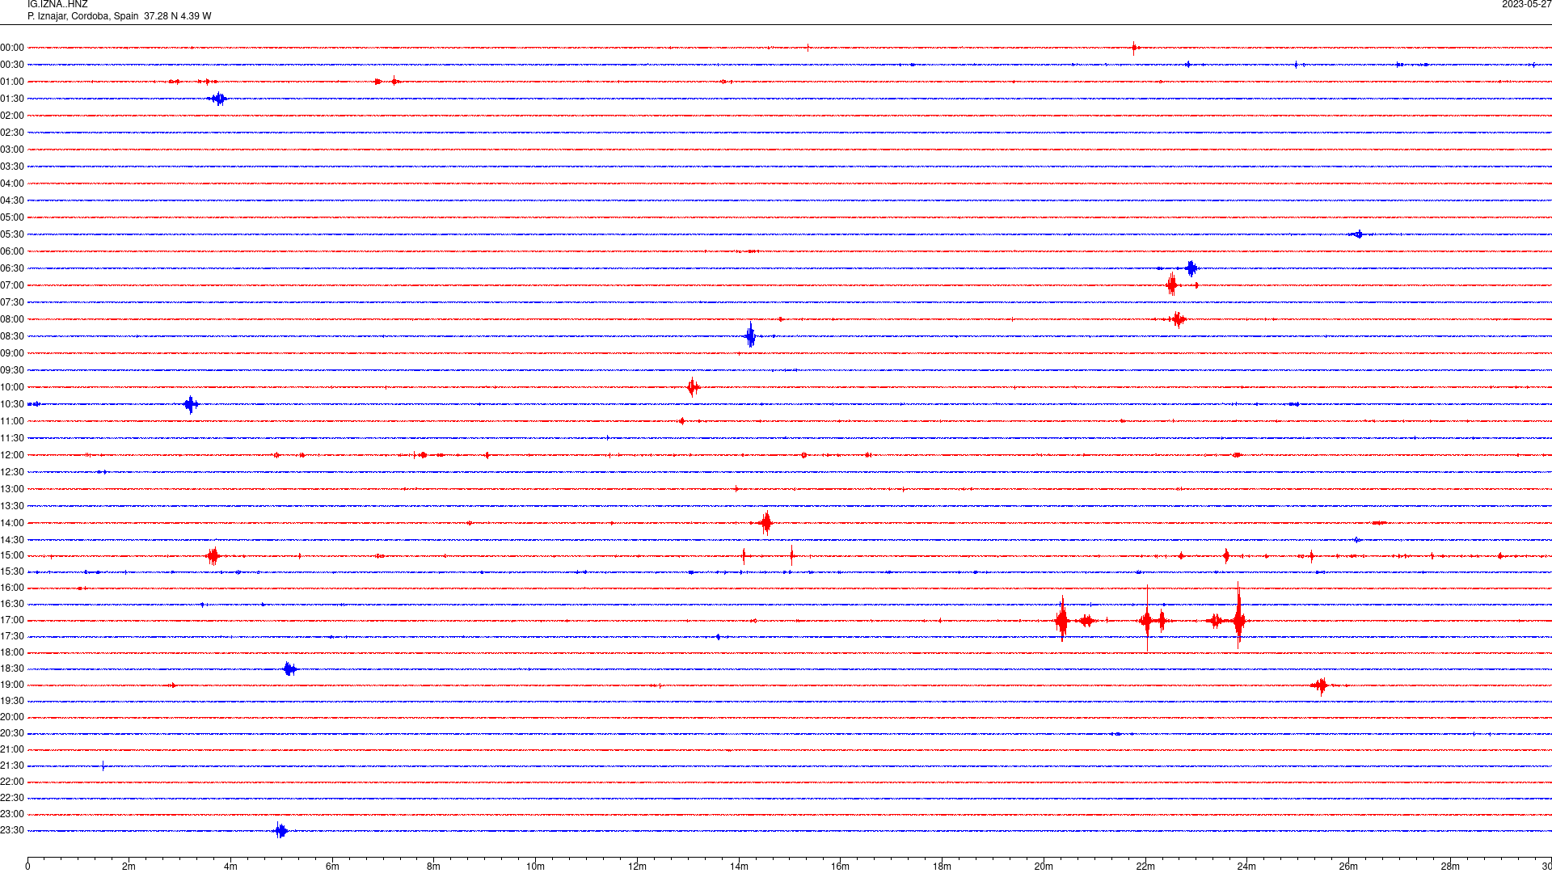The width and height of the screenshot is (1552, 873).
Task: Select the 09:30 time label
Action: (x=12, y=370)
